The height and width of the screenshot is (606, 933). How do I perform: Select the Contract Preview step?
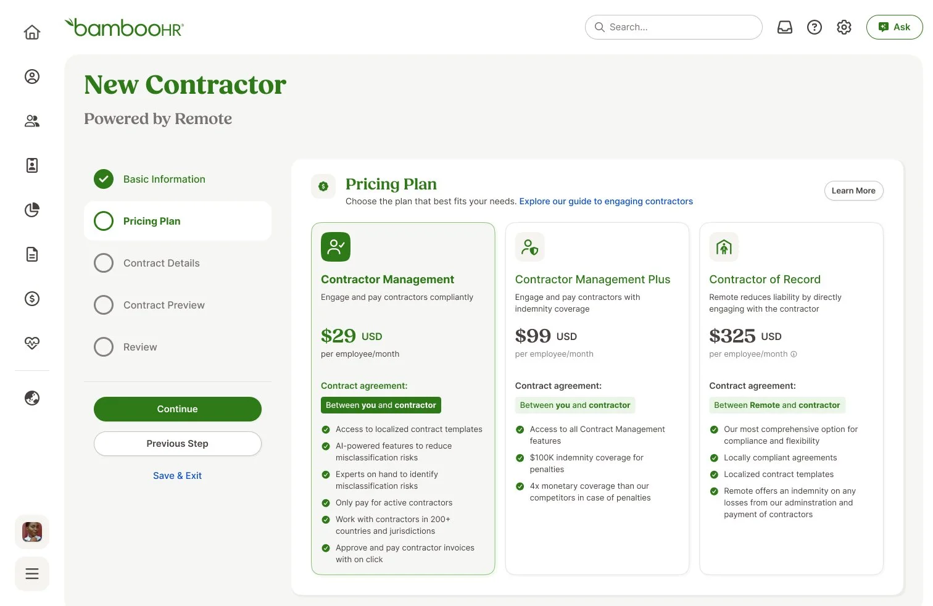(x=178, y=305)
